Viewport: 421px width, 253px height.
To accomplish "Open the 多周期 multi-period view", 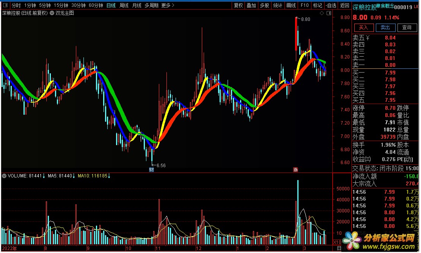I will click(151, 5).
